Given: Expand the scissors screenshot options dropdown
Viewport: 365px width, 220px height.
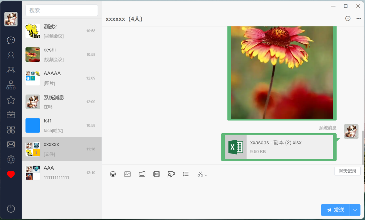Looking at the screenshot, I should point(206,175).
